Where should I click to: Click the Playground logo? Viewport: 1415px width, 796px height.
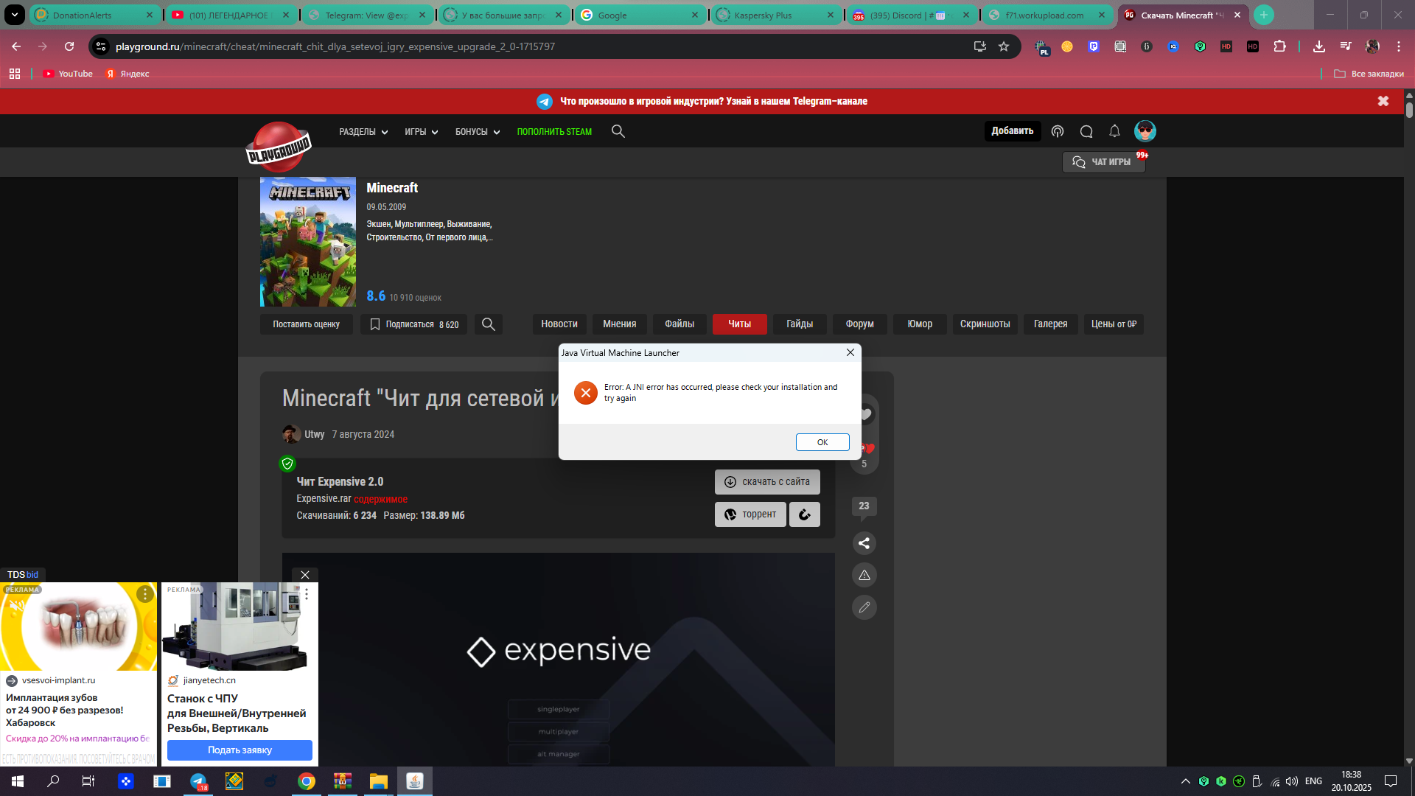[279, 146]
